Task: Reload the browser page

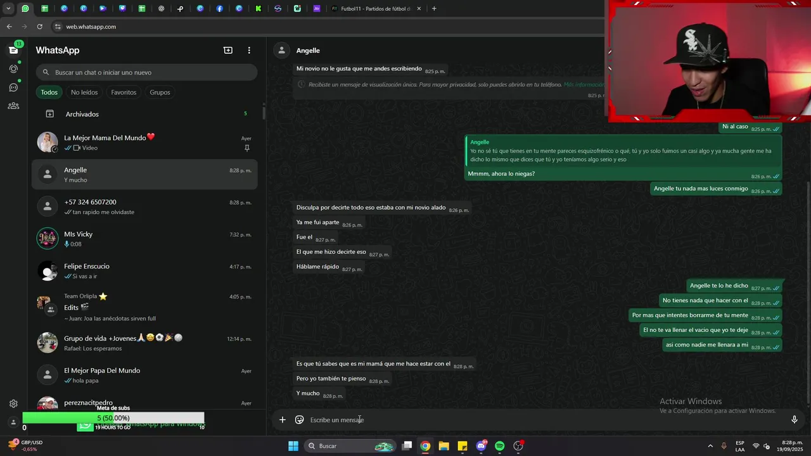Action: tap(39, 27)
